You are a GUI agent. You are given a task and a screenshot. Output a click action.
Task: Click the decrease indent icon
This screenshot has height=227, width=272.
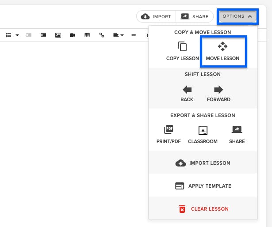pos(29,35)
